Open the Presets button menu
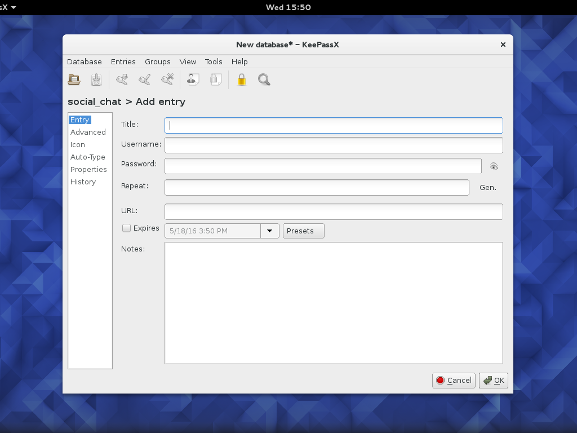The width and height of the screenshot is (577, 433). [x=304, y=231]
